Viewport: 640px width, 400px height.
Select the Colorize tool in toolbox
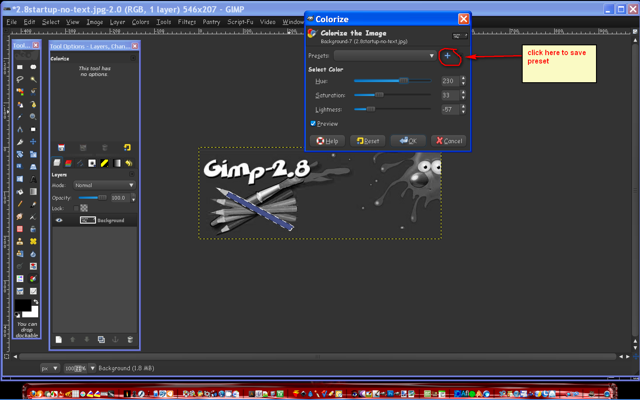[33, 279]
